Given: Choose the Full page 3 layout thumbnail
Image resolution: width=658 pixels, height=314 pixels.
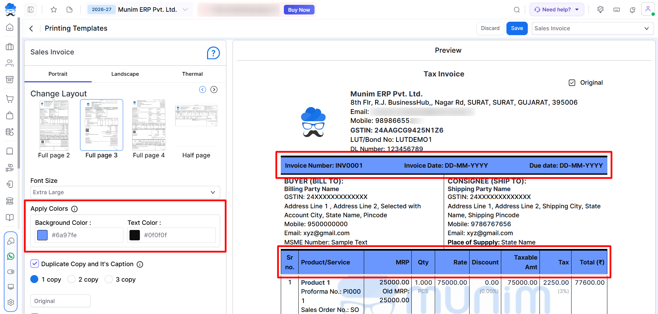Looking at the screenshot, I should coord(101,125).
